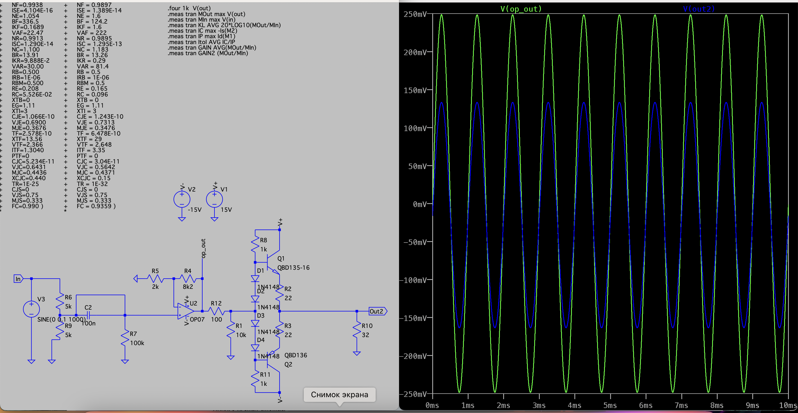Select the V1 15V supply source symbol

tap(214, 199)
